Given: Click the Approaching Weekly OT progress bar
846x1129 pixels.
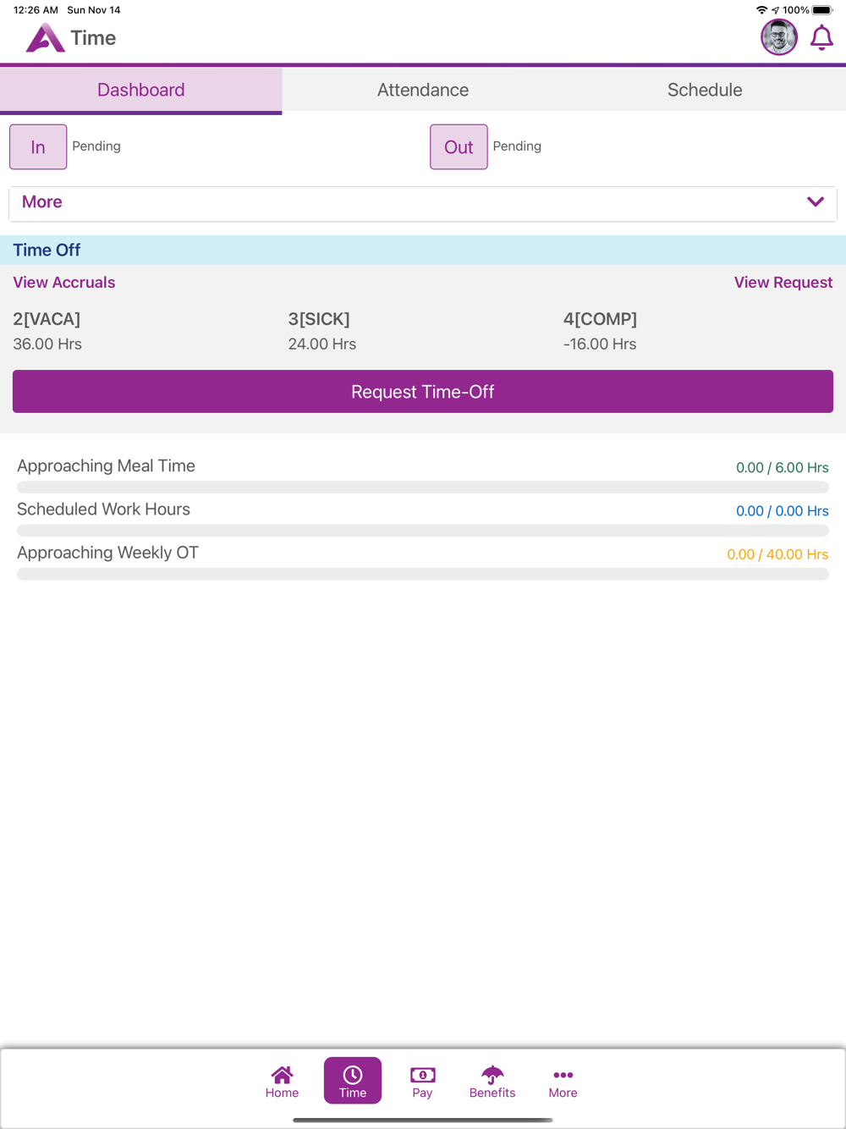Looking at the screenshot, I should pos(423,574).
